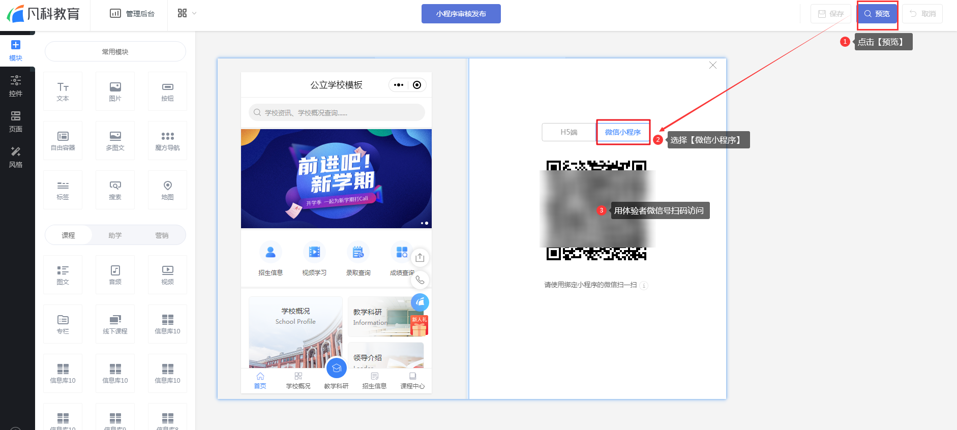
Task: Open the 模块 sidebar panel
Action: 16,50
